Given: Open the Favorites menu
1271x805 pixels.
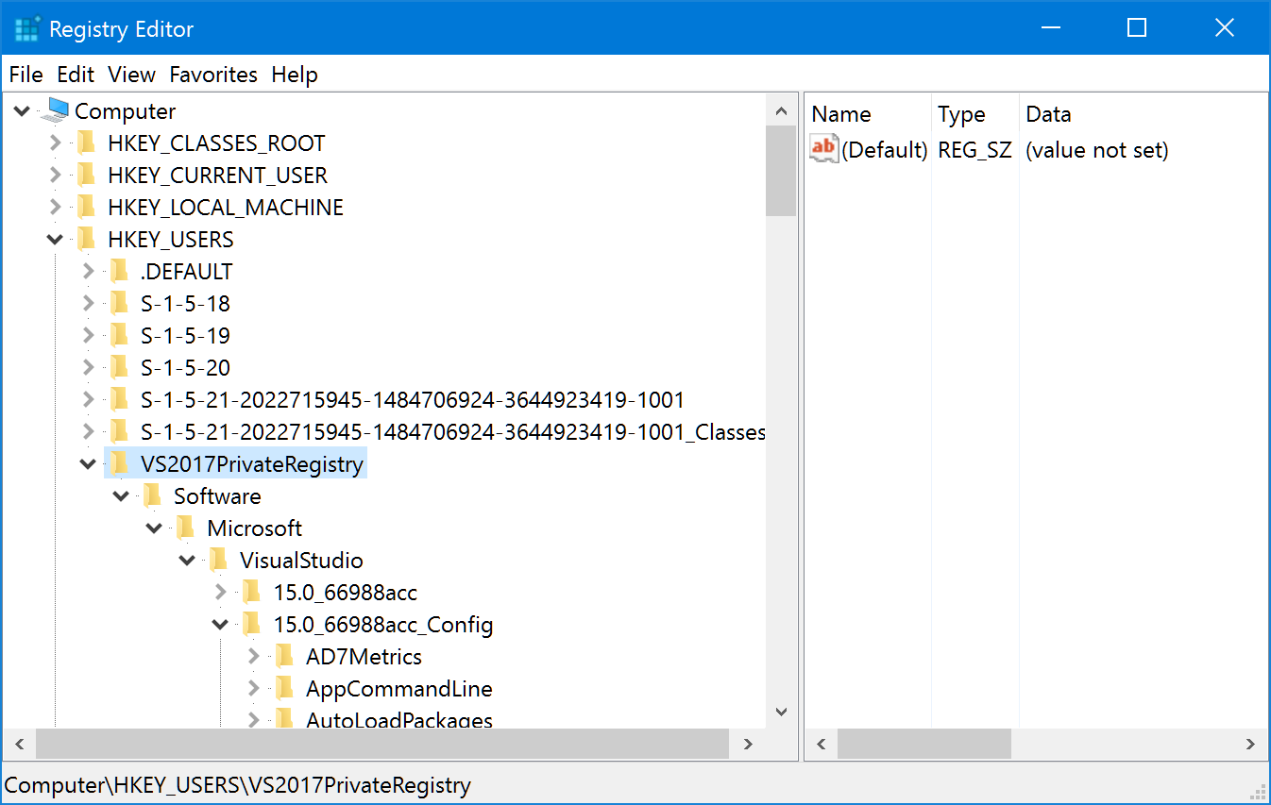Looking at the screenshot, I should click(x=213, y=75).
